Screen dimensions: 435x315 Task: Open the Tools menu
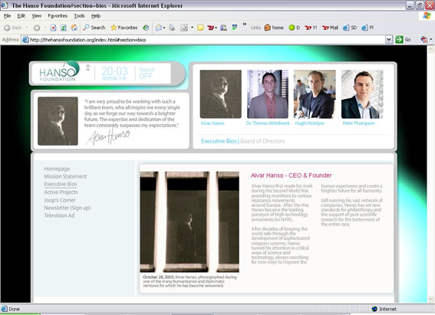(x=79, y=16)
